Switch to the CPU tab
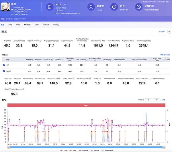This screenshot has height=152, width=172. point(18,25)
